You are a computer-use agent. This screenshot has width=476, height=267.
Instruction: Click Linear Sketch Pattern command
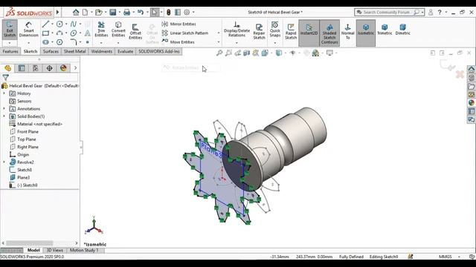point(185,33)
